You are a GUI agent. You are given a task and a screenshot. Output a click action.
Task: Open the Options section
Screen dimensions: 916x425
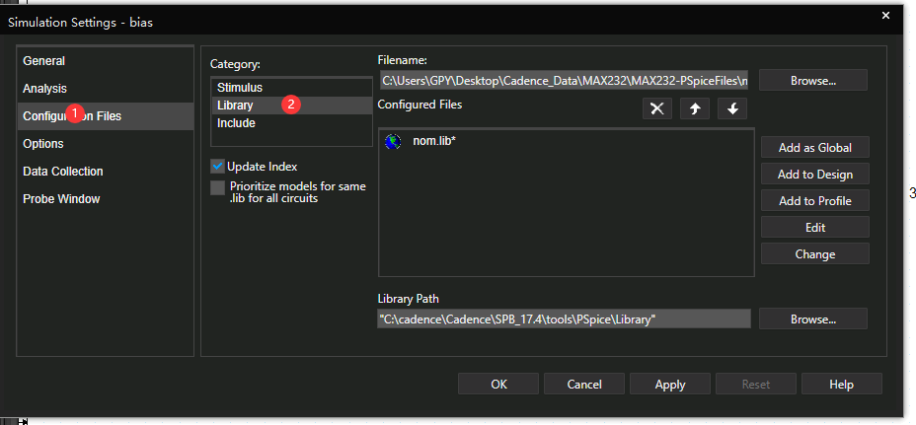click(43, 144)
